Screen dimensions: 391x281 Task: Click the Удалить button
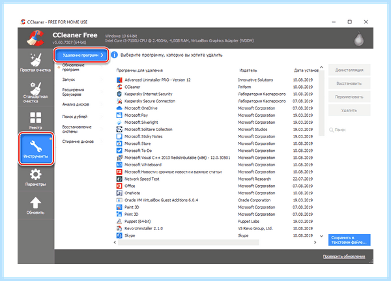(x=349, y=110)
